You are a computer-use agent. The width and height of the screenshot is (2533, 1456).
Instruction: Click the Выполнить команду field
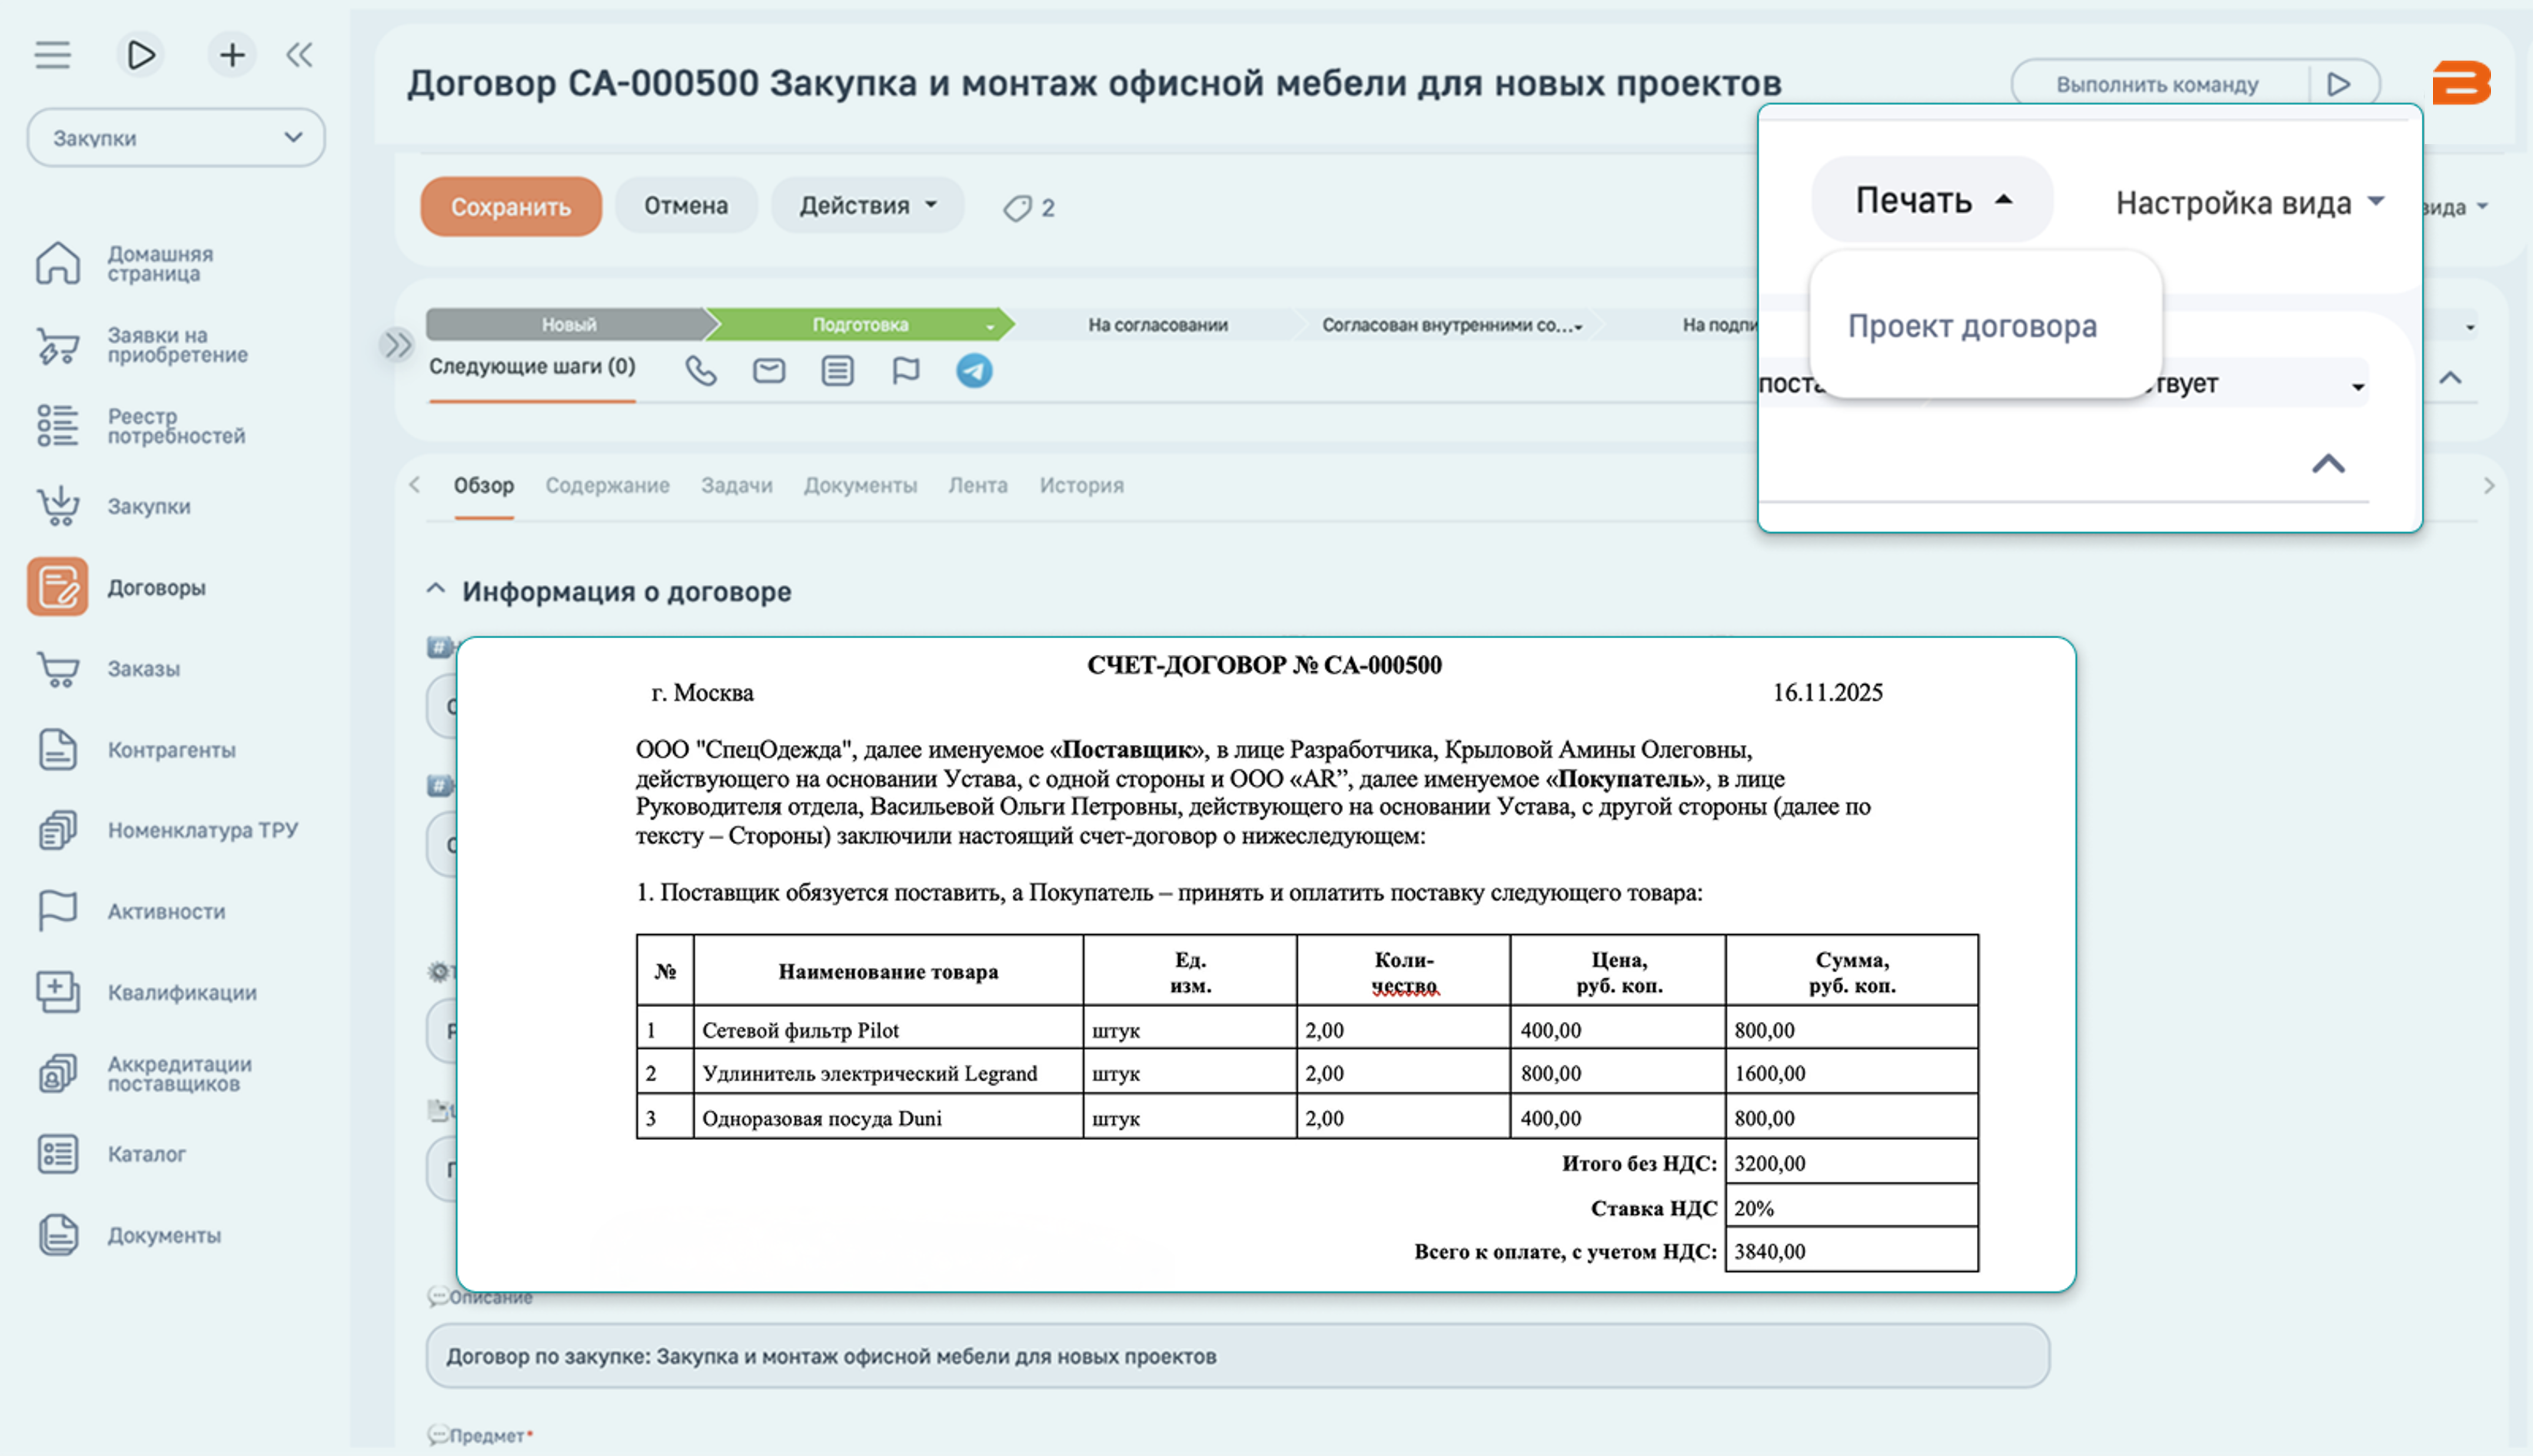2158,84
